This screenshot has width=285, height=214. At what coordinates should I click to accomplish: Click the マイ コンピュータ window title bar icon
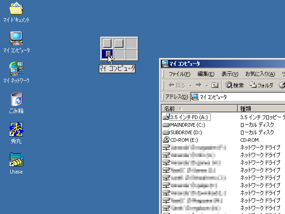click(165, 63)
